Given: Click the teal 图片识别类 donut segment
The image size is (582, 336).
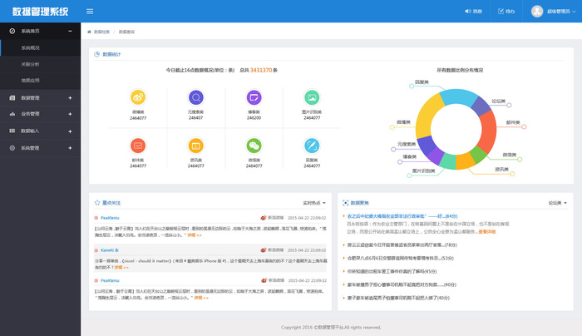Looking at the screenshot, I should click(447, 161).
